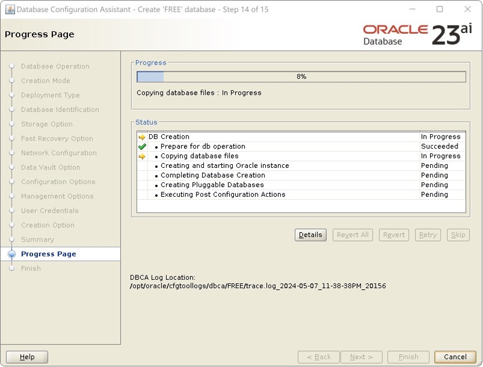This screenshot has height=367, width=483.
Task: Click the yellow arrow beside Copying database files
Action: click(142, 156)
